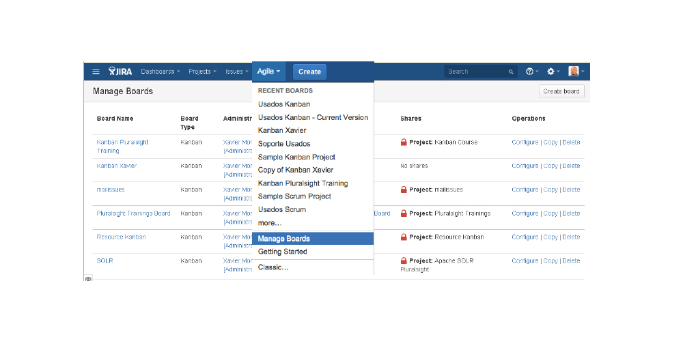The width and height of the screenshot is (683, 343).
Task: Configure the mailissues board
Action: pos(525,190)
